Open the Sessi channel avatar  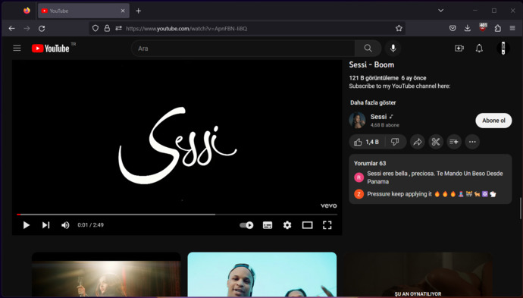point(357,120)
